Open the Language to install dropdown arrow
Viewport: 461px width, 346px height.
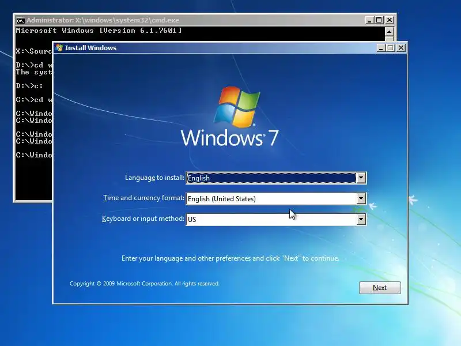[361, 178]
